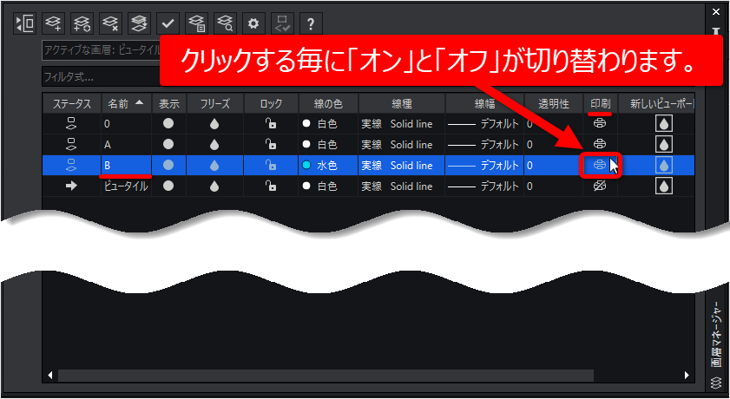The image size is (730, 399).
Task: Click the 印刷 column header
Action: coord(600,104)
